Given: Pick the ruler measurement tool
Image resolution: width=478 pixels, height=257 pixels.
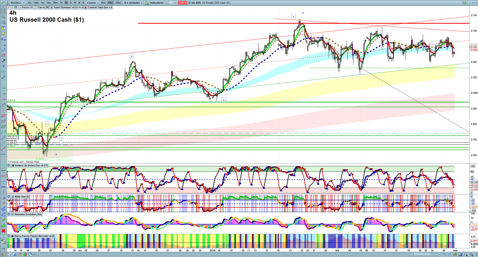Looking at the screenshot, I should (x=3, y=105).
